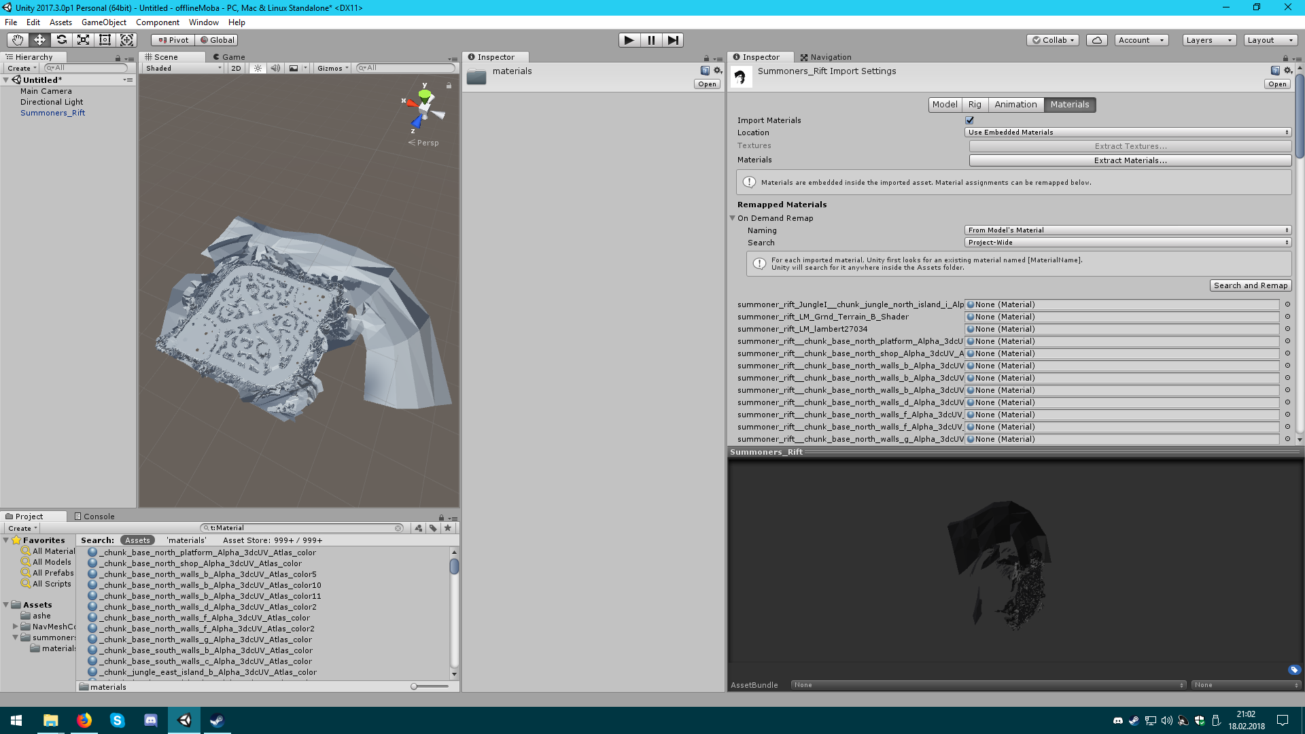Toggle Scene view lock icon
This screenshot has height=734, width=1305.
(449, 86)
